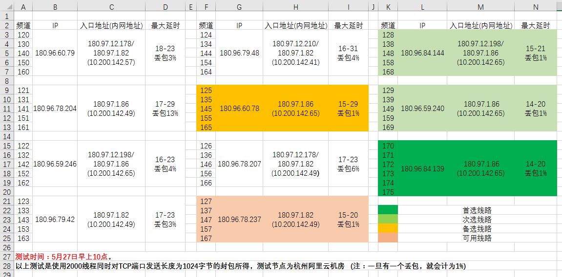Image resolution: width=562 pixels, height=277 pixels.
Task: Select the orange 备选线路 legend swatch
Action: coord(388,229)
